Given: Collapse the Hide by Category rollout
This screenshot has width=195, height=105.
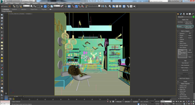Looking at the screenshot, I should tap(185, 31).
